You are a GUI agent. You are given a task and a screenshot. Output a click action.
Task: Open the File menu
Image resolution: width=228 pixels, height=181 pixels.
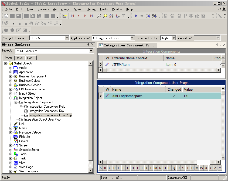[x=8, y=9]
